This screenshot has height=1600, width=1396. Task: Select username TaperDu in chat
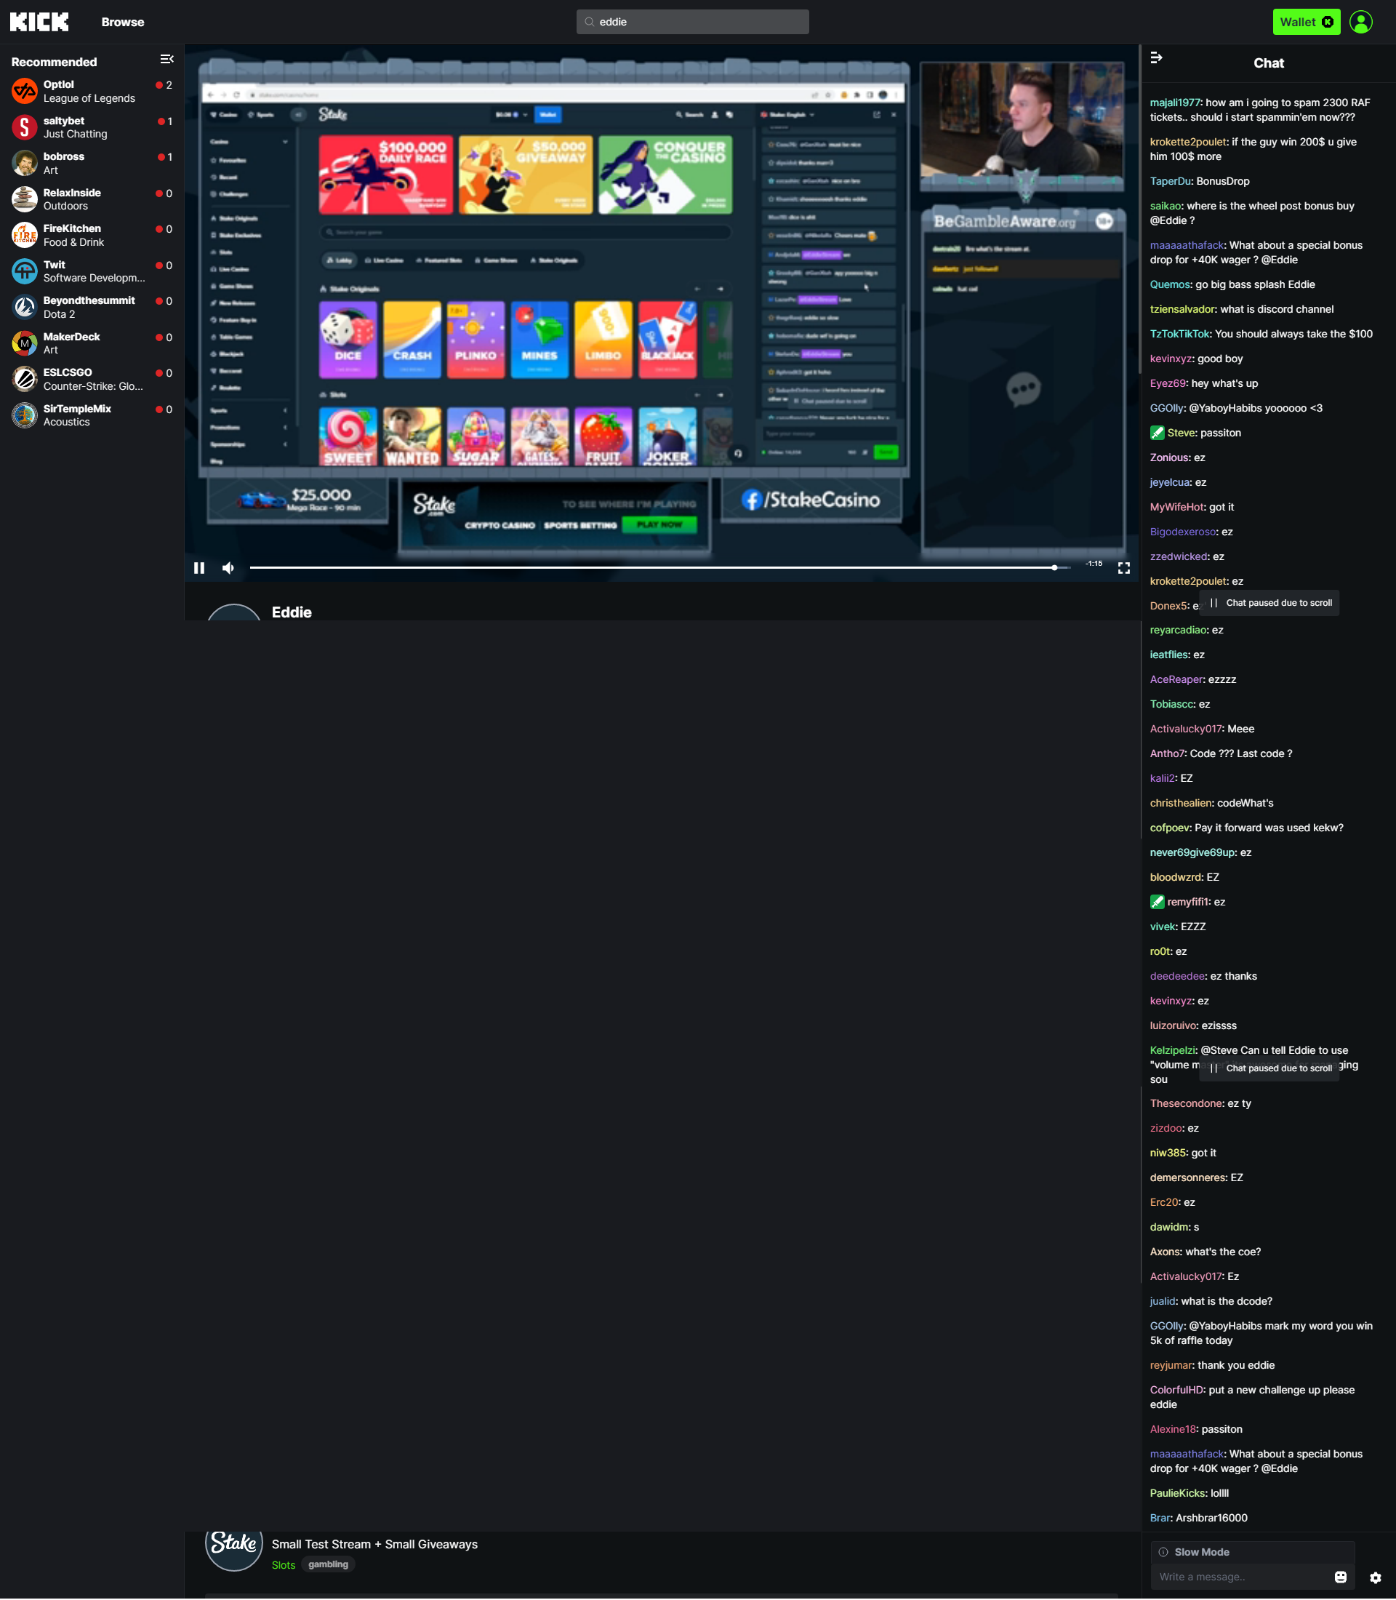point(1170,181)
